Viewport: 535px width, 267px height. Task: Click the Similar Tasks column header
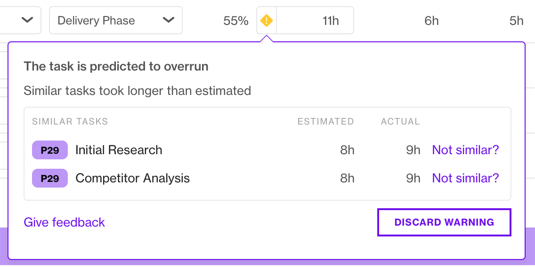pyautogui.click(x=70, y=122)
